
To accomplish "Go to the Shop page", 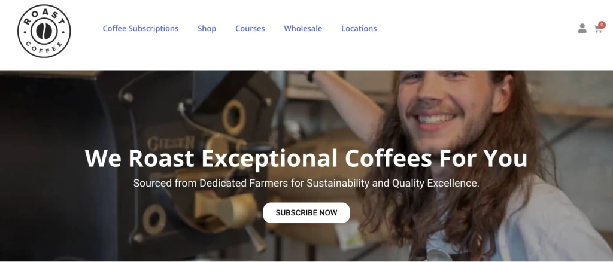I will [207, 29].
